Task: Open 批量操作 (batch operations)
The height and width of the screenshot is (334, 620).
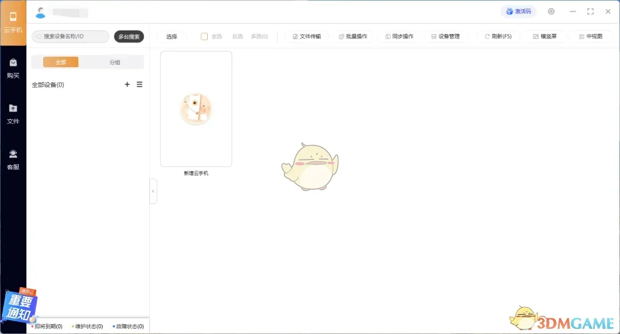Action: (354, 36)
